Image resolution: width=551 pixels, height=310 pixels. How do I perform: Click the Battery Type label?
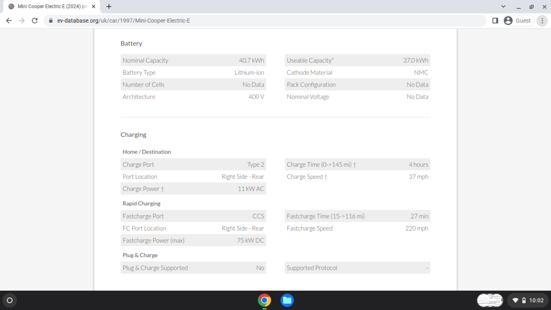pos(139,73)
